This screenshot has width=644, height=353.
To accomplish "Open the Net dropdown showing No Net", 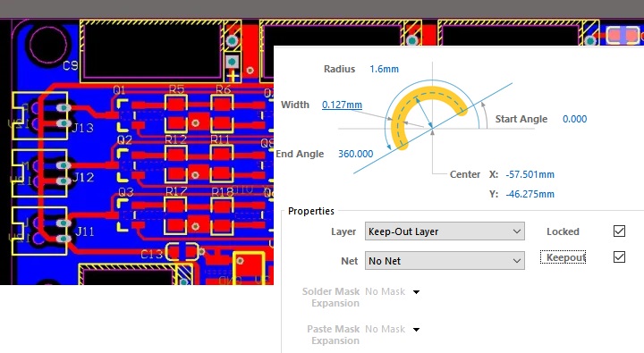I will pyautogui.click(x=445, y=261).
